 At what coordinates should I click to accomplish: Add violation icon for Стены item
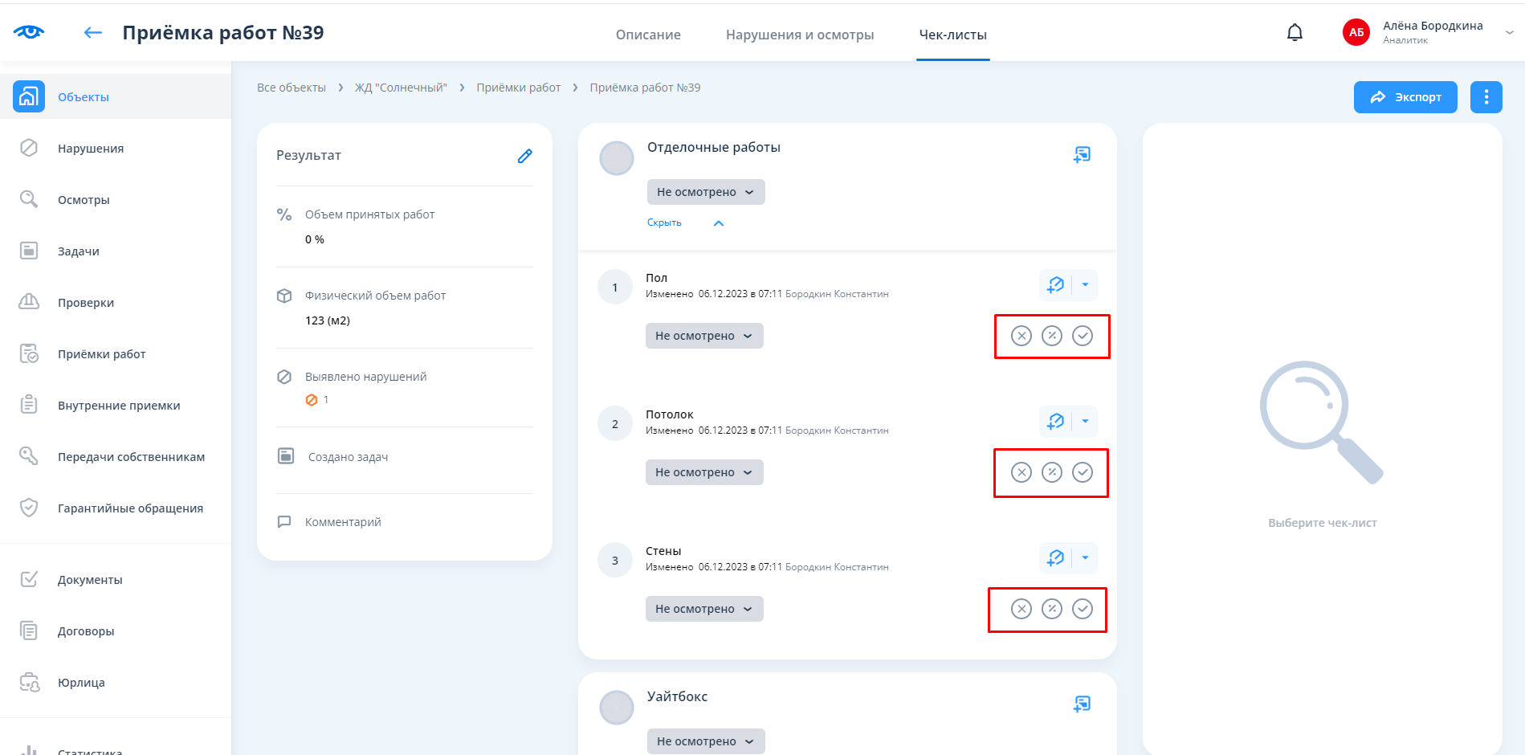point(1055,558)
